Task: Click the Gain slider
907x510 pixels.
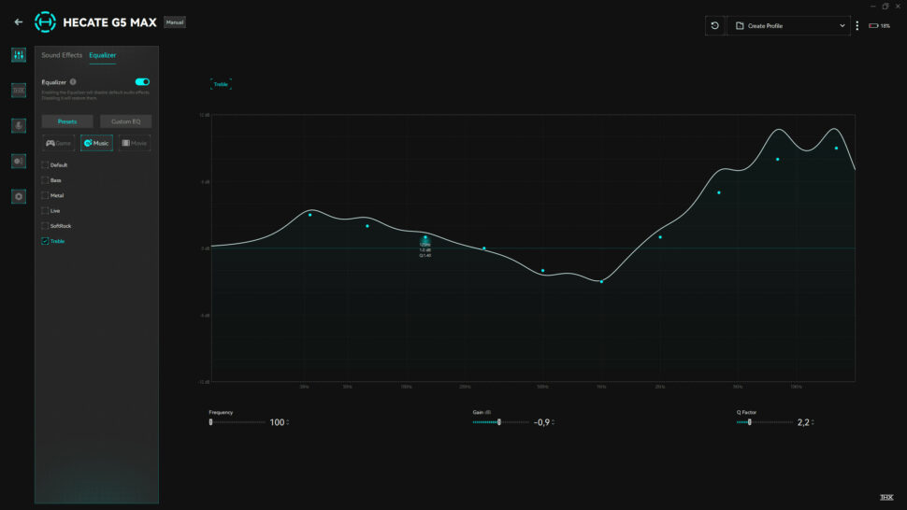Action: coord(501,422)
